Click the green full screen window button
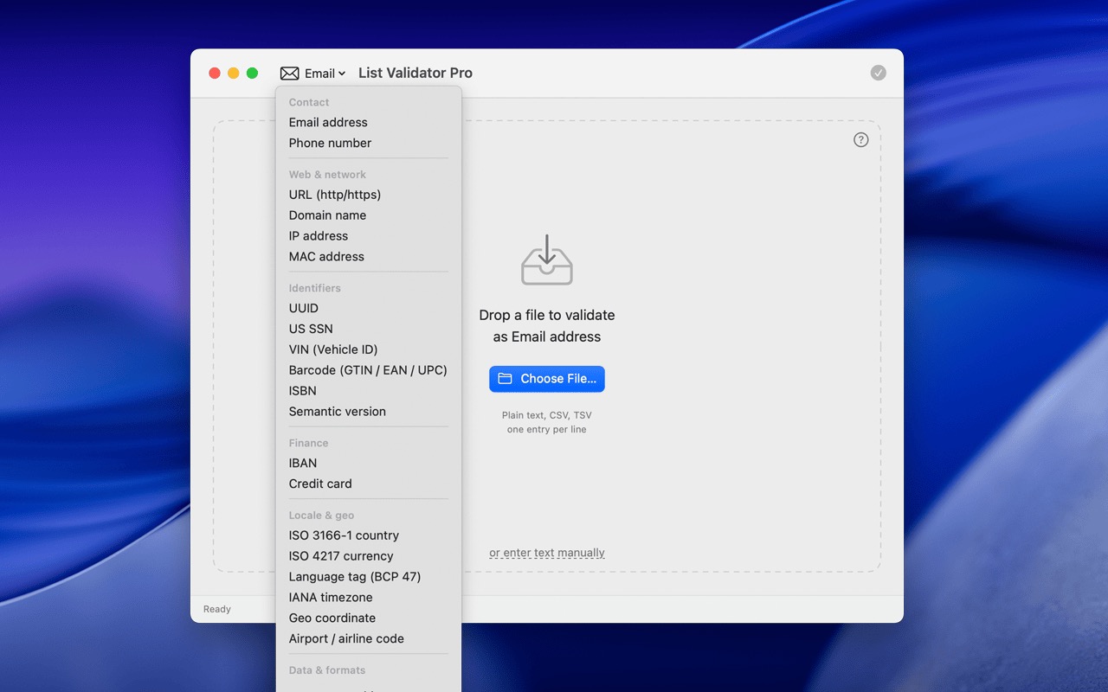Viewport: 1108px width, 692px height. 253,74
